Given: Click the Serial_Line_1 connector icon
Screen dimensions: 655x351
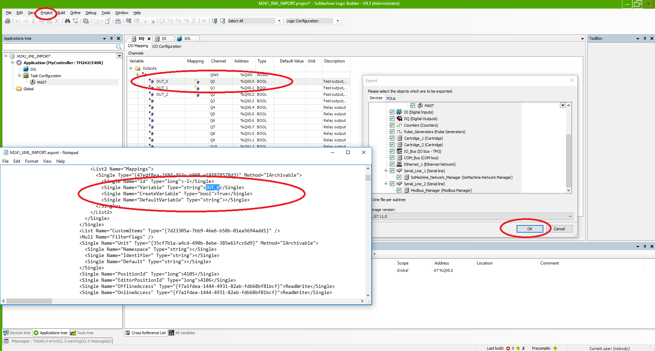Looking at the screenshot, I should tap(399, 171).
